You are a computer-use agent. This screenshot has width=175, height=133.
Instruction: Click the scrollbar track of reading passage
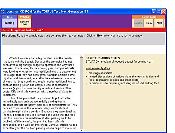coord(81,93)
